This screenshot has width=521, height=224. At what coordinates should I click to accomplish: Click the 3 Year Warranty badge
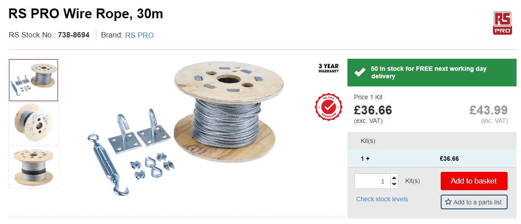pos(328,68)
